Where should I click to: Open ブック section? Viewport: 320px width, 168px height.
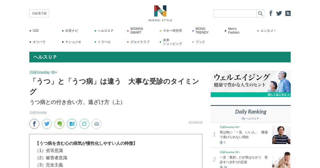coord(200,42)
